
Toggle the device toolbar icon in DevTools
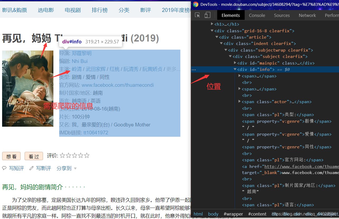(208, 15)
